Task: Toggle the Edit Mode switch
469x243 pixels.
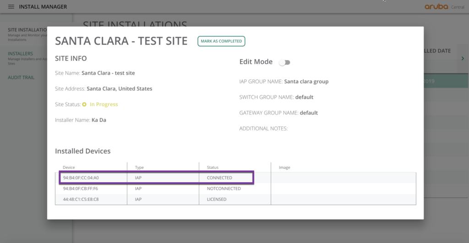Action: tap(284, 62)
